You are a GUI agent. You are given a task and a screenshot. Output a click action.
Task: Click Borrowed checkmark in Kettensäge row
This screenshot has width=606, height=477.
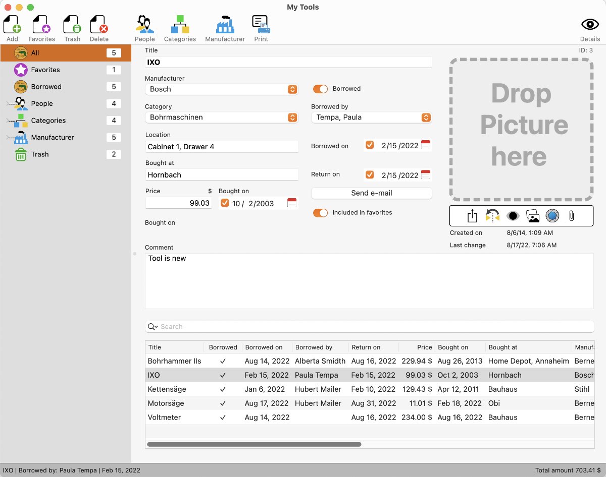tap(223, 389)
